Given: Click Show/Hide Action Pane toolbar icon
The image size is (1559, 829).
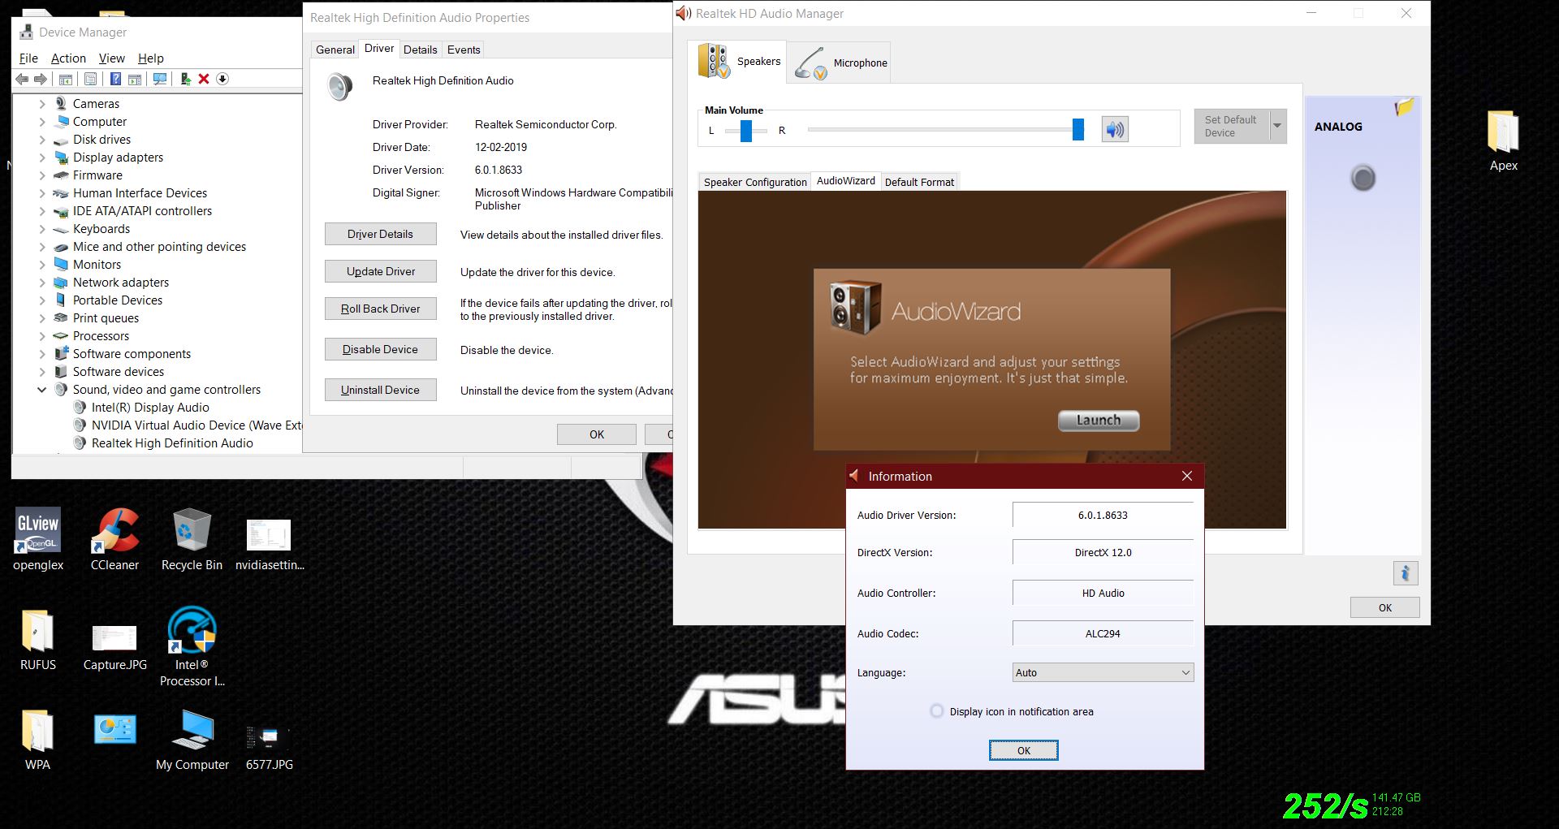Looking at the screenshot, I should tap(135, 79).
